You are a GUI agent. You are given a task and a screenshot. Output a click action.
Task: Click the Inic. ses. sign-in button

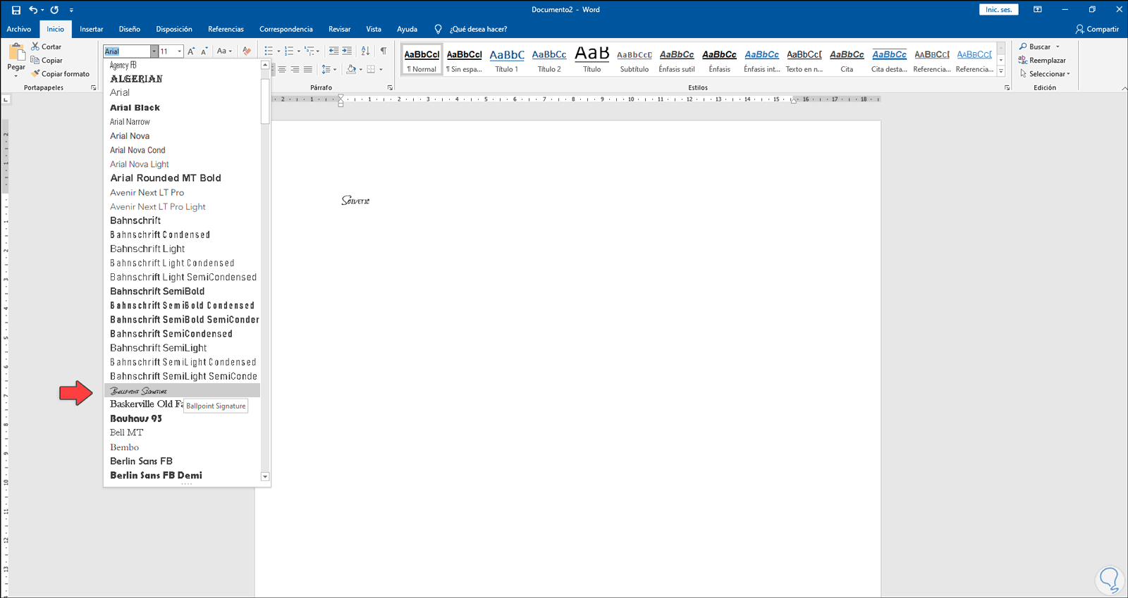[x=999, y=10]
